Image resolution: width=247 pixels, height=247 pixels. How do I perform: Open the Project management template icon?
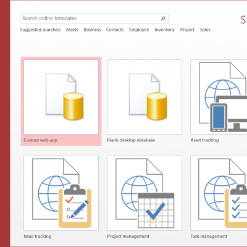[144, 193]
